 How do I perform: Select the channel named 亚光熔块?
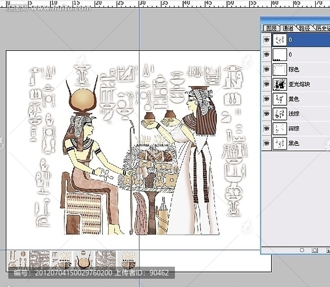tap(299, 84)
